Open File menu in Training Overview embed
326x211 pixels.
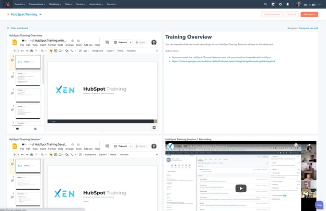(x=22, y=45)
